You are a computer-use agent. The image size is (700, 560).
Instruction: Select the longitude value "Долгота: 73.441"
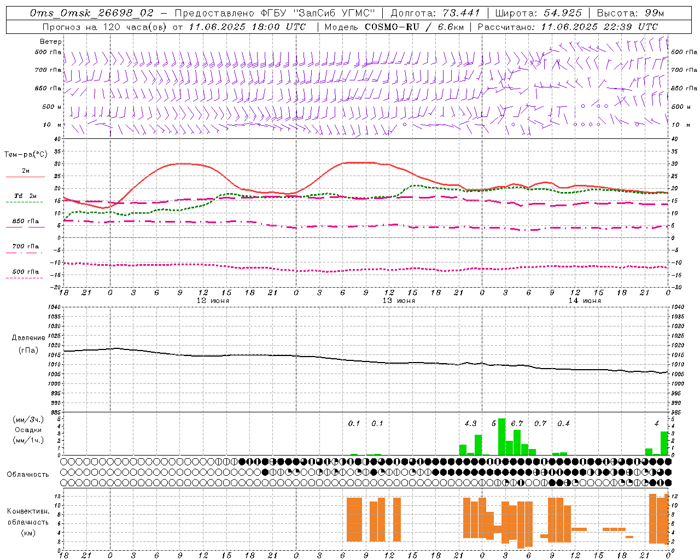(x=435, y=13)
